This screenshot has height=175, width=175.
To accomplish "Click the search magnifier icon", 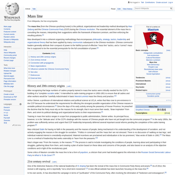I will [x=171, y=8].
